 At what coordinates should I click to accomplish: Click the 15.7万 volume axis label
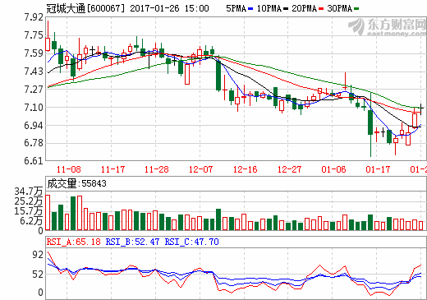[29, 211]
